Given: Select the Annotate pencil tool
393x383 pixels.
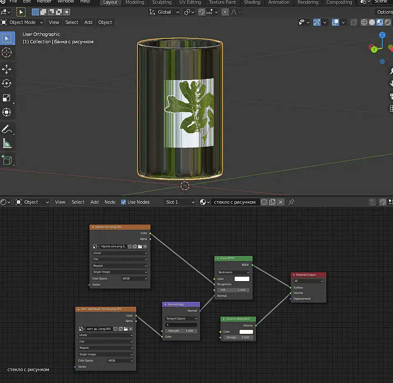Looking at the screenshot, I should 7,129.
